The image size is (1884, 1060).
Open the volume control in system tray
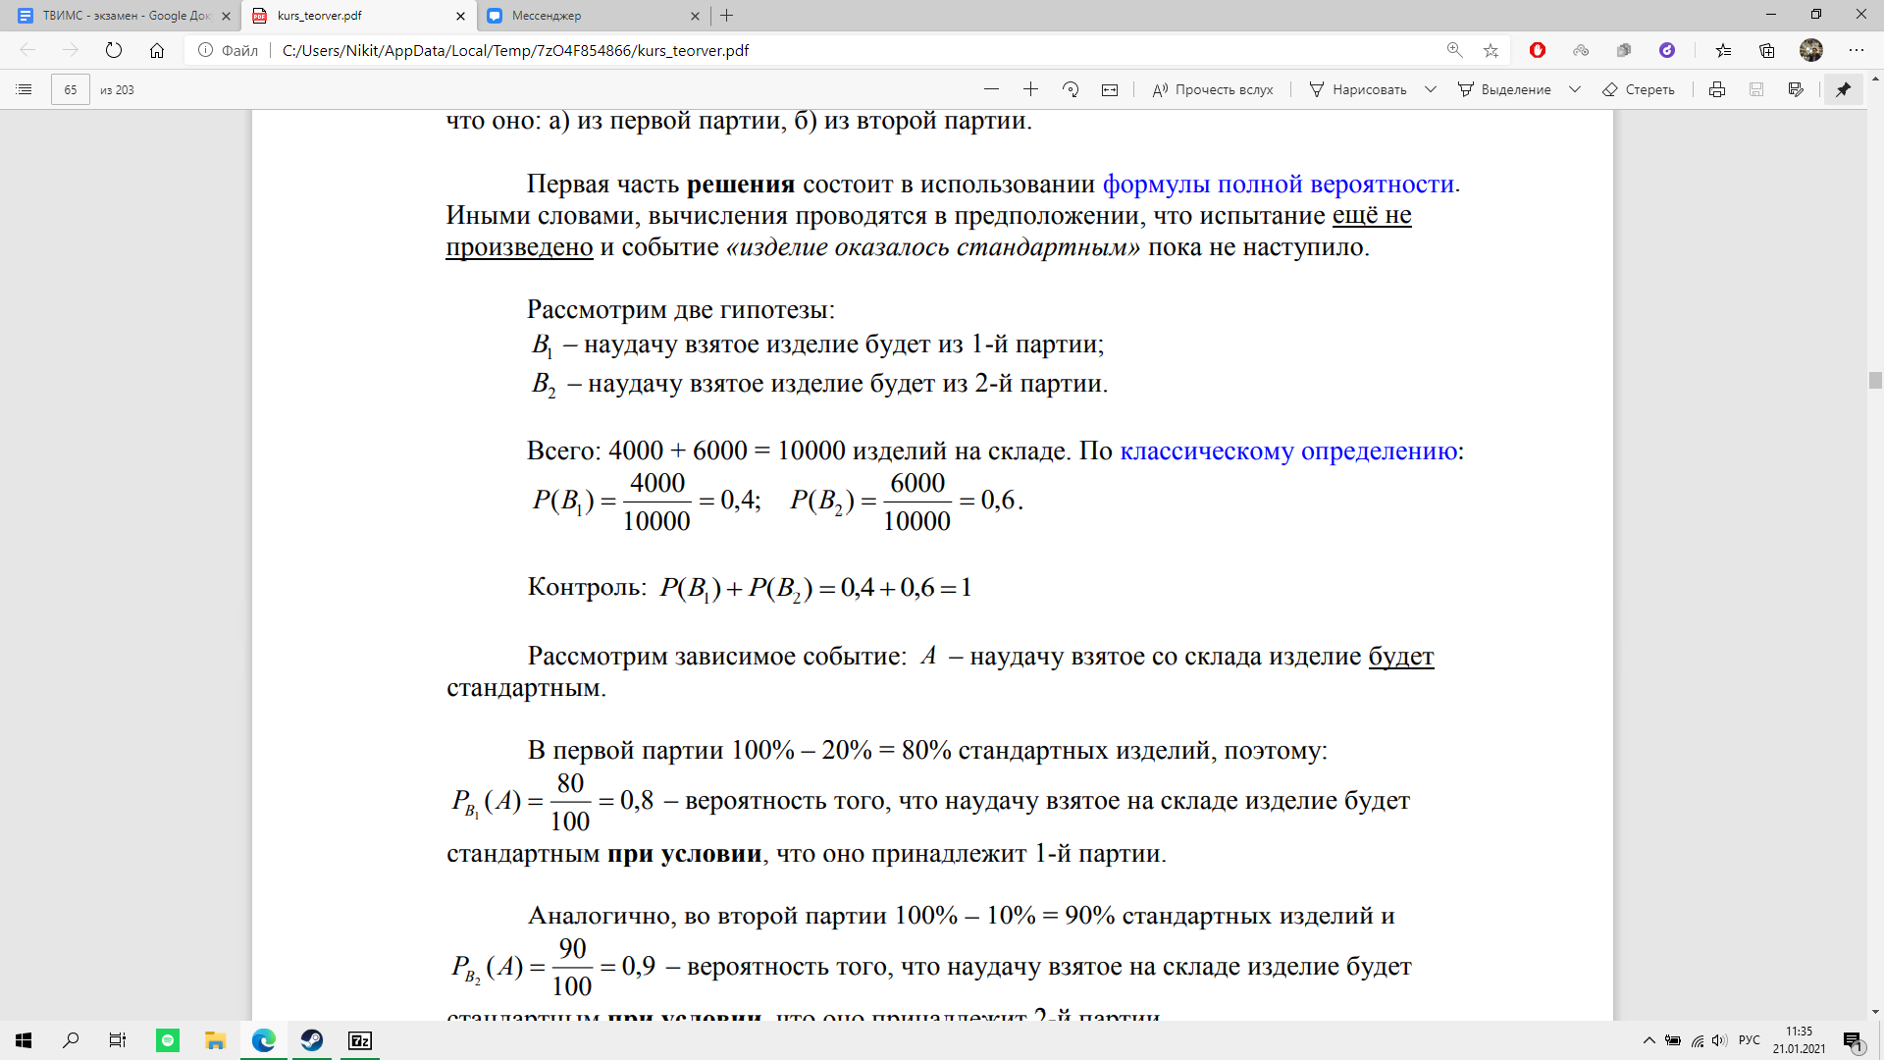[1719, 1040]
